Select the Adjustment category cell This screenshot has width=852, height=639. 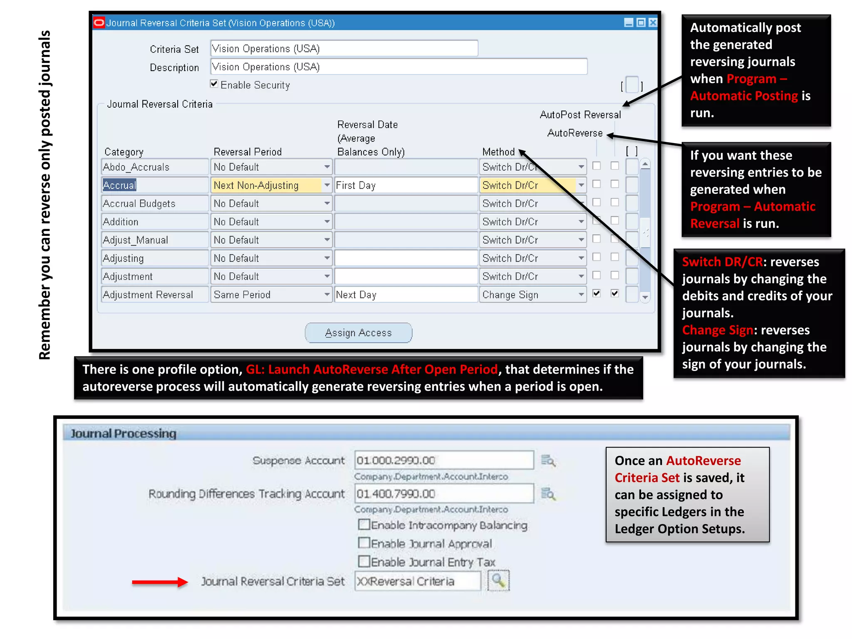(155, 276)
